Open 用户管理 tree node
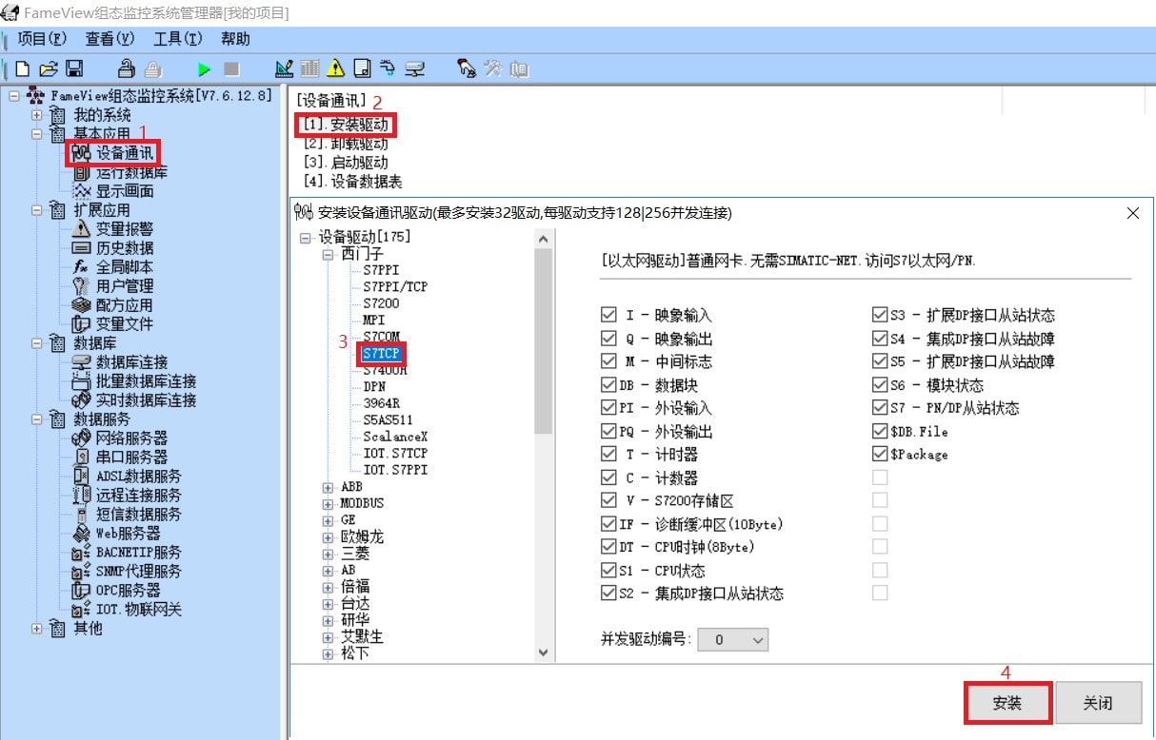 [x=124, y=286]
